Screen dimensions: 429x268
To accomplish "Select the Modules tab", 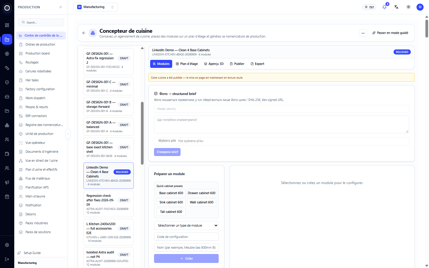I will pos(161,64).
